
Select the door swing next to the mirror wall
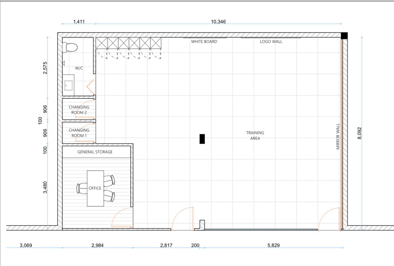point(329,219)
